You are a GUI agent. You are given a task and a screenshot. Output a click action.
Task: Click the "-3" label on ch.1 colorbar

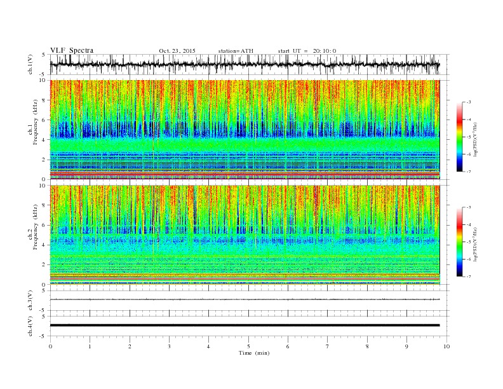469,102
